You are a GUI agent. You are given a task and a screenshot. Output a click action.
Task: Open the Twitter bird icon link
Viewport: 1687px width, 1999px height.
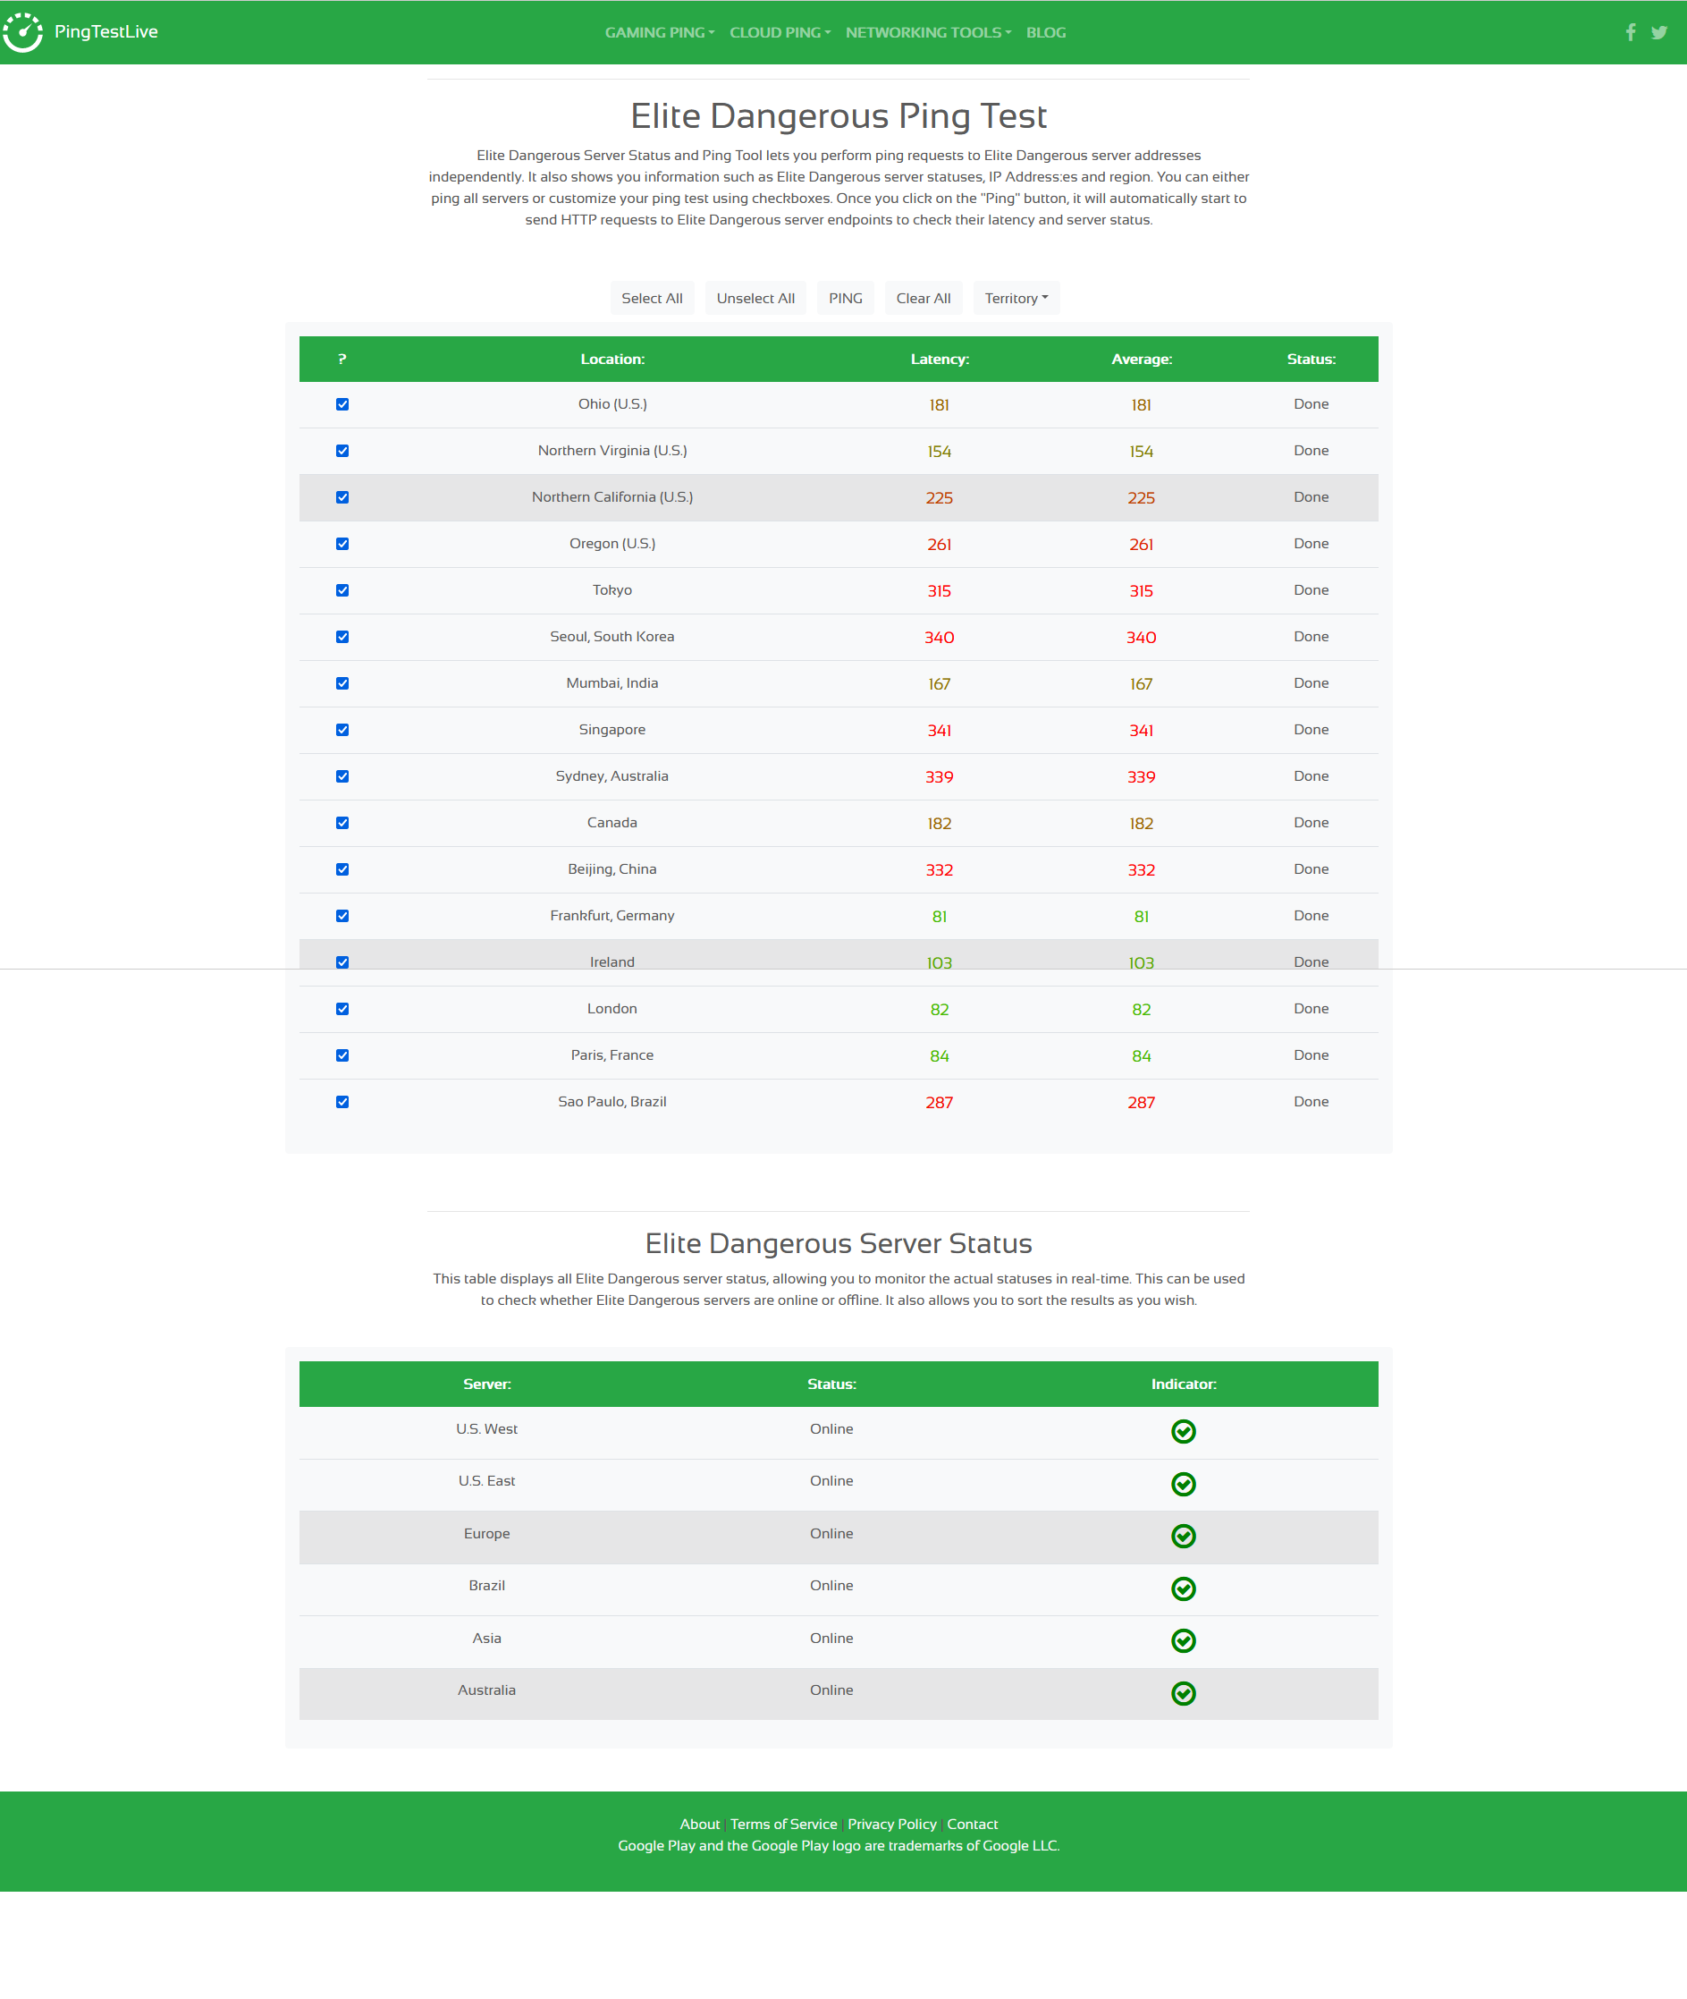click(1659, 32)
